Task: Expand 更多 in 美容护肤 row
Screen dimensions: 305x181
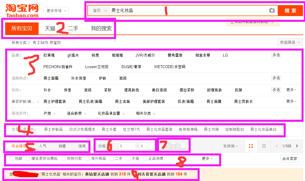Action: click(x=291, y=101)
